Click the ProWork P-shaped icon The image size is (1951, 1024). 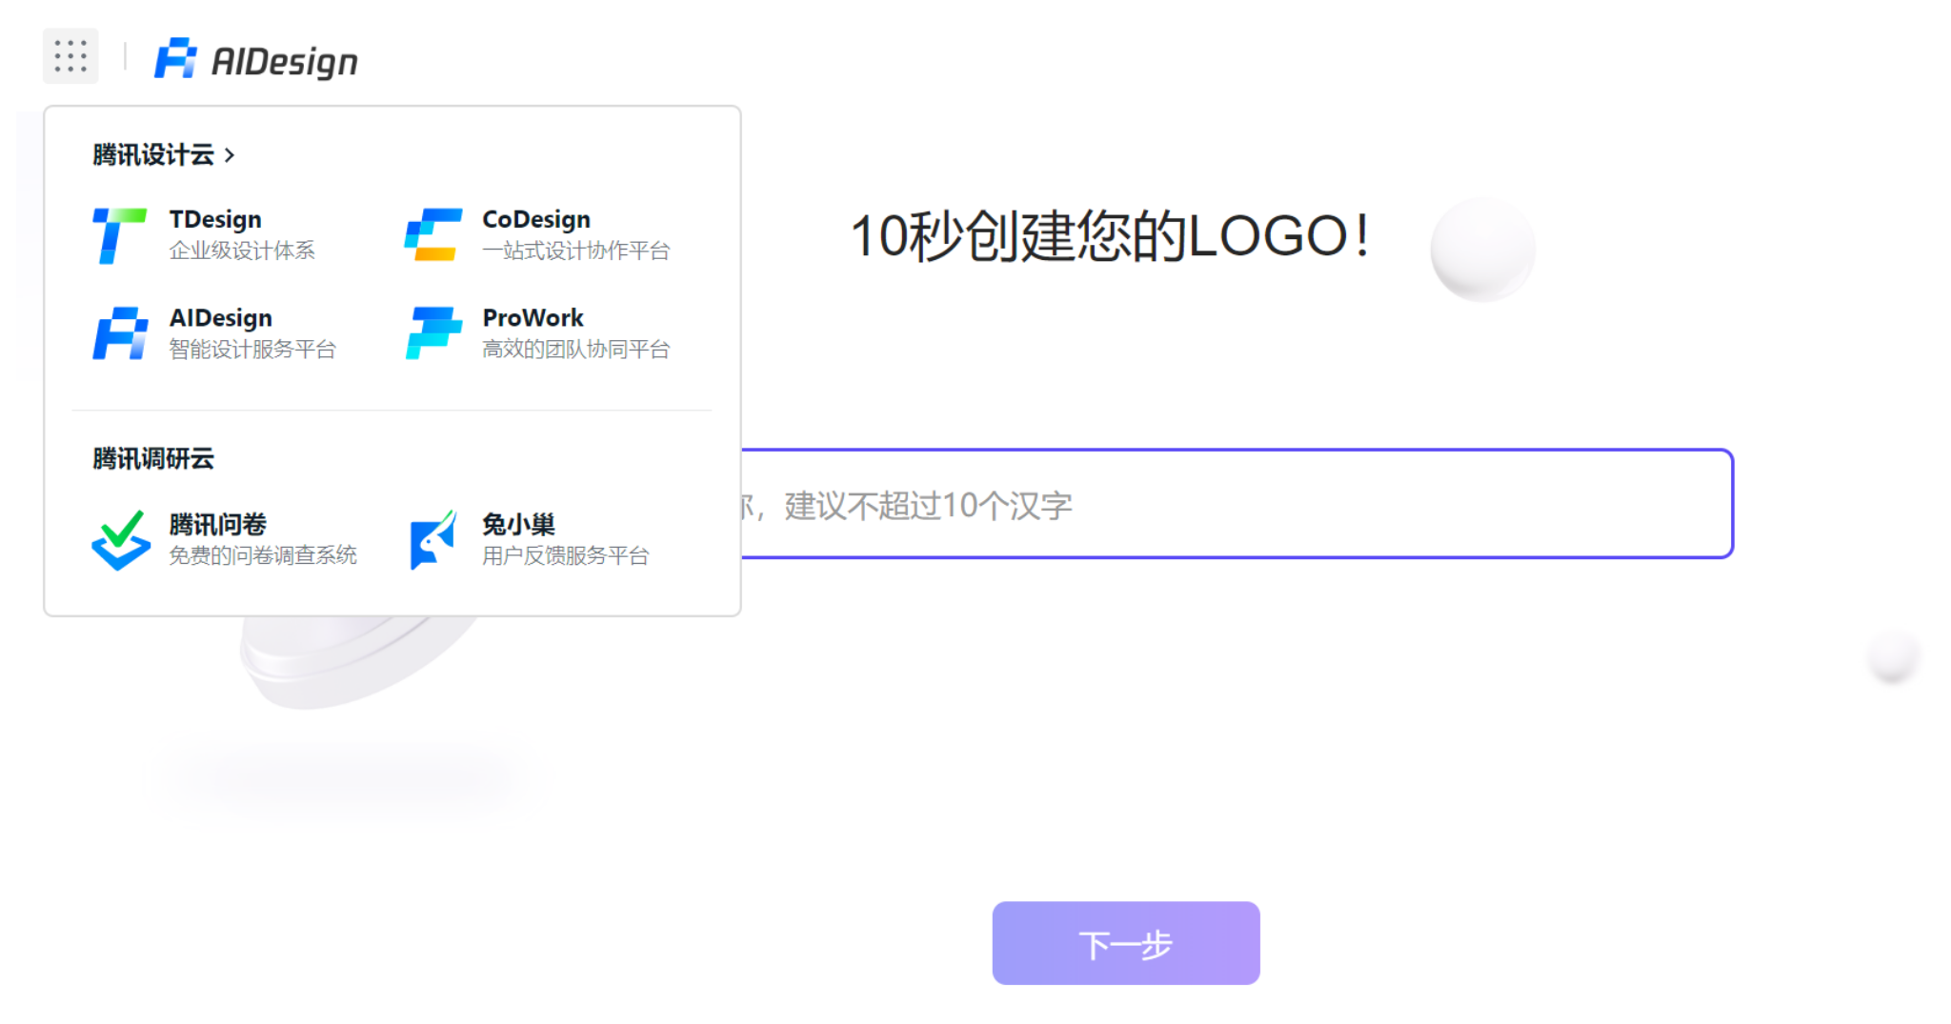coord(433,333)
